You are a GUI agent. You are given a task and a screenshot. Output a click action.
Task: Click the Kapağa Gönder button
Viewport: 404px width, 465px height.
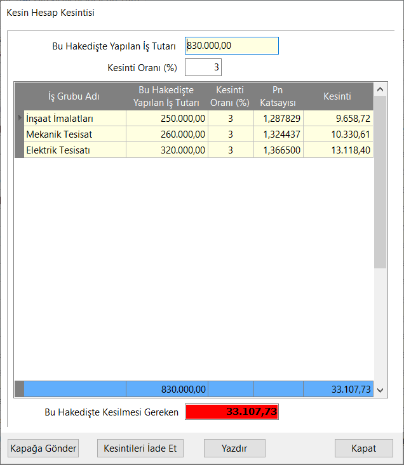pyautogui.click(x=43, y=448)
